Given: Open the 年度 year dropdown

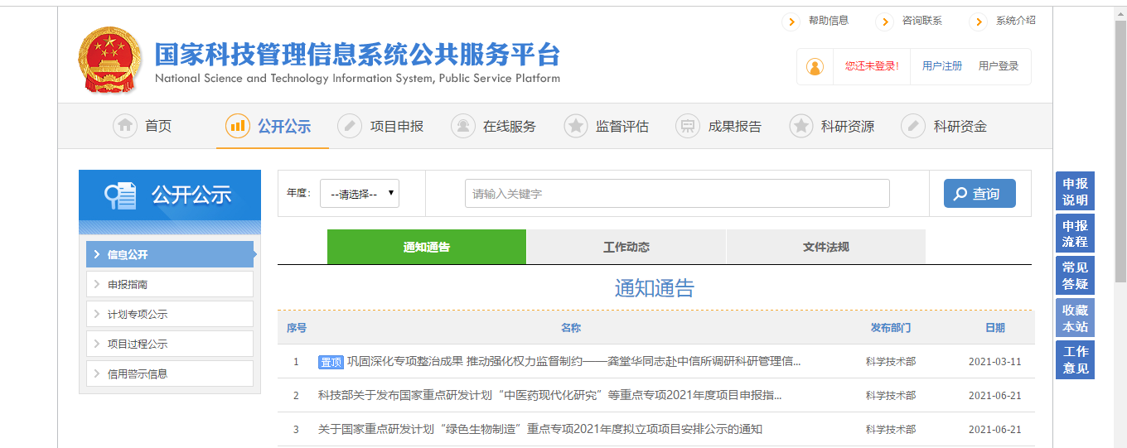Looking at the screenshot, I should 360,193.
